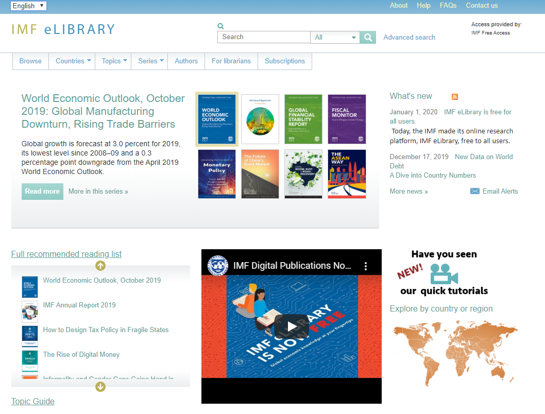Open the RSS feed icon beside What's new
Image resolution: width=545 pixels, height=414 pixels.
(455, 97)
